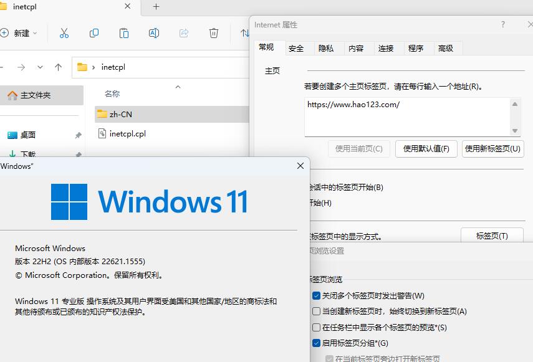Click the Cut scissors icon in Explorer toolbar
This screenshot has height=362, width=533.
click(64, 33)
